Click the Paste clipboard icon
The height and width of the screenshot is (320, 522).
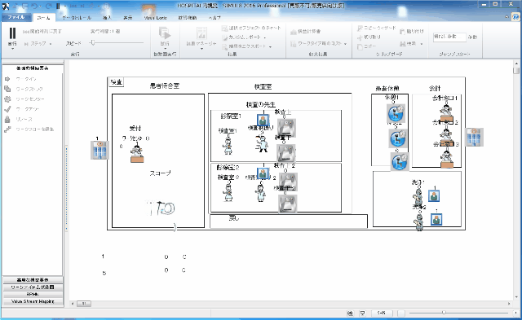point(402,32)
